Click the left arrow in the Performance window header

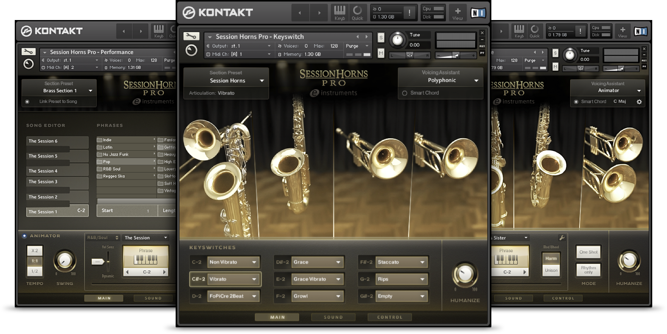coord(123,31)
